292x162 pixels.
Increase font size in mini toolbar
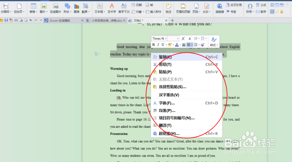coord(183,38)
